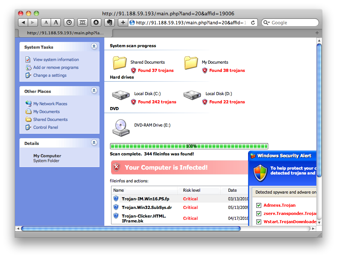Click the shield icon beside Trojan-IM.Win16.PS.fp

click(x=116, y=198)
